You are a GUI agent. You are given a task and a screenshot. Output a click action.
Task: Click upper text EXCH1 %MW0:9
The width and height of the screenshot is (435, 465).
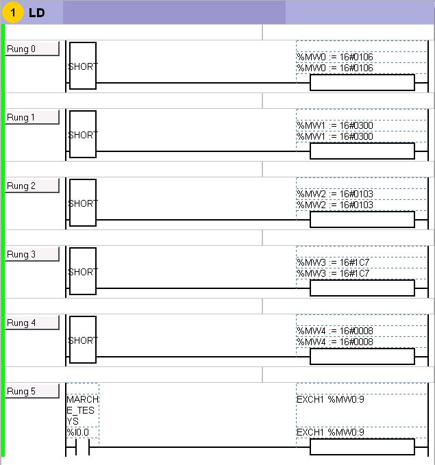(331, 399)
